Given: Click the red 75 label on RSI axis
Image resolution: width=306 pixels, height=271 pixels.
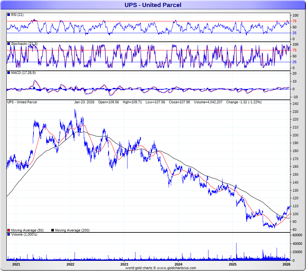Looking at the screenshot, I should pyautogui.click(x=295, y=21).
